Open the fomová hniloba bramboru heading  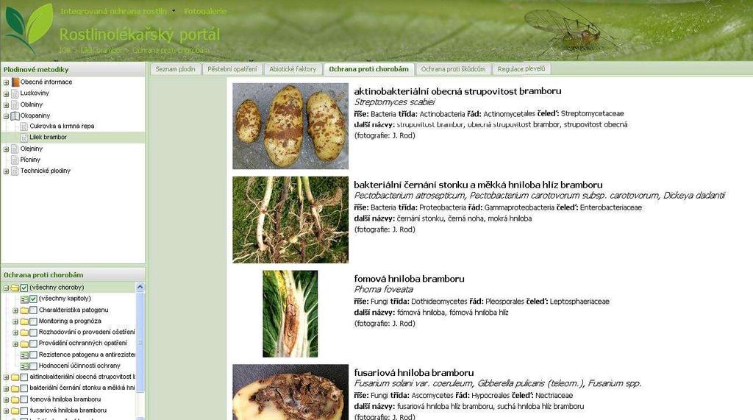click(x=409, y=279)
